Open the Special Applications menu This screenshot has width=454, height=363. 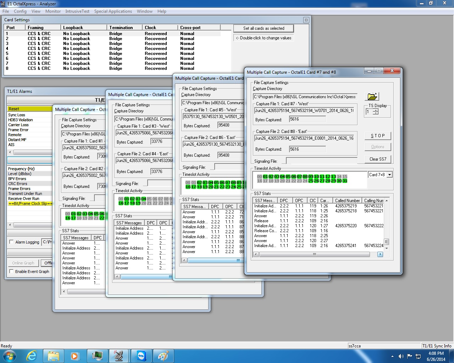pyautogui.click(x=113, y=11)
